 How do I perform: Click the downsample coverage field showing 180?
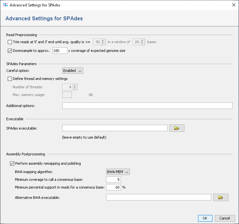60,51
